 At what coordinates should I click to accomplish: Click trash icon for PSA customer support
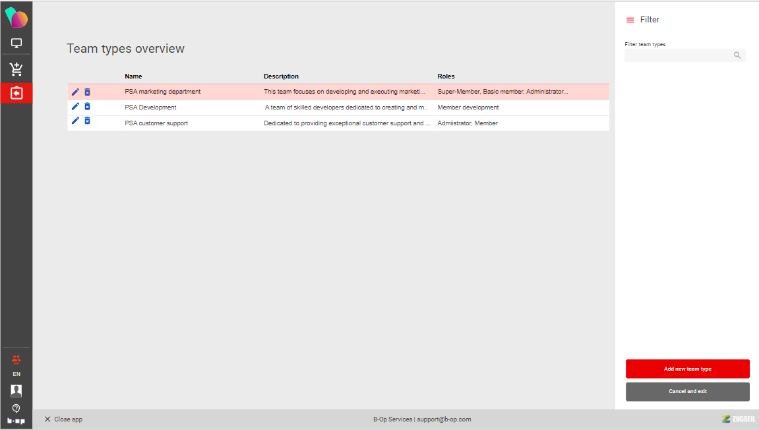87,121
